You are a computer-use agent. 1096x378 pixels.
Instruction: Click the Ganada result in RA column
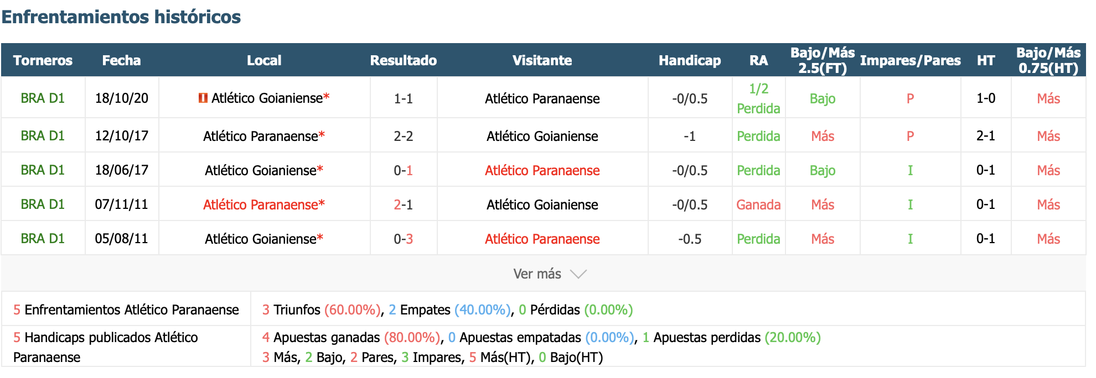click(758, 204)
